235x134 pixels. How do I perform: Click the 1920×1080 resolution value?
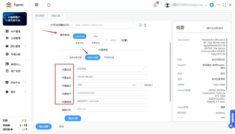pyautogui.click(x=219, y=85)
